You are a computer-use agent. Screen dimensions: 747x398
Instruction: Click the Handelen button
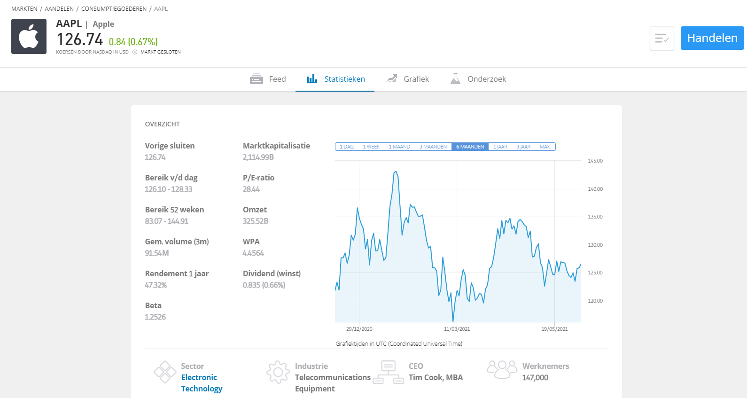[x=712, y=38]
